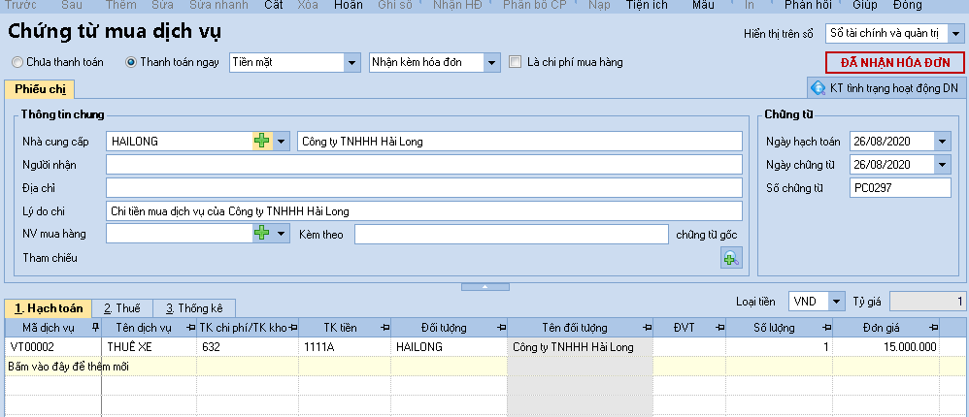969x417 pixels.
Task: Click the KT tình trạng hoạt động DN icon
Action: coord(819,88)
